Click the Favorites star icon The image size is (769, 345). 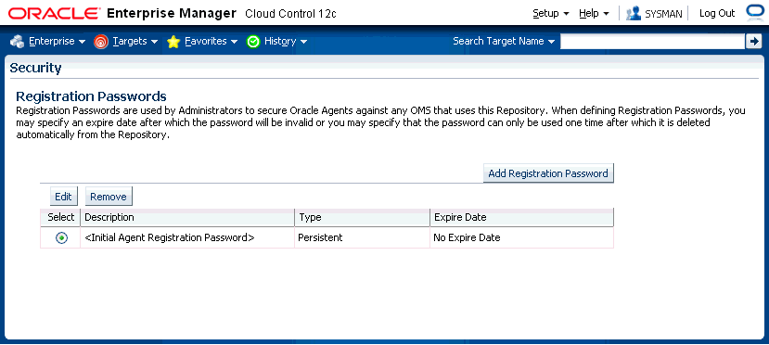pyautogui.click(x=173, y=42)
